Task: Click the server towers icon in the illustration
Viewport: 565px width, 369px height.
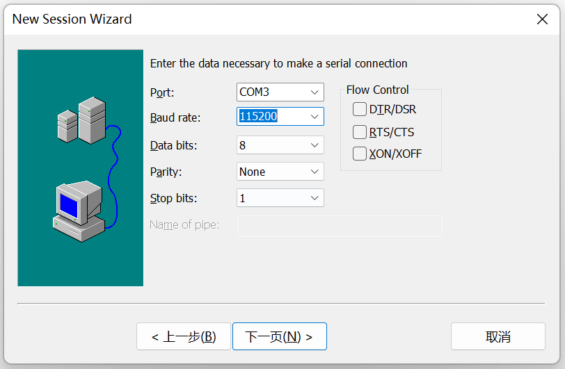Action: (81, 120)
